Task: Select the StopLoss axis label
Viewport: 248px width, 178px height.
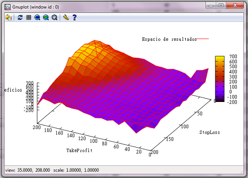Action: (x=210, y=132)
